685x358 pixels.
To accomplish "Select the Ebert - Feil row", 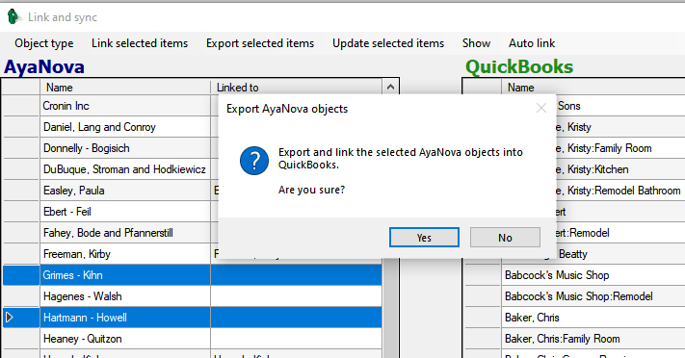I will (125, 212).
